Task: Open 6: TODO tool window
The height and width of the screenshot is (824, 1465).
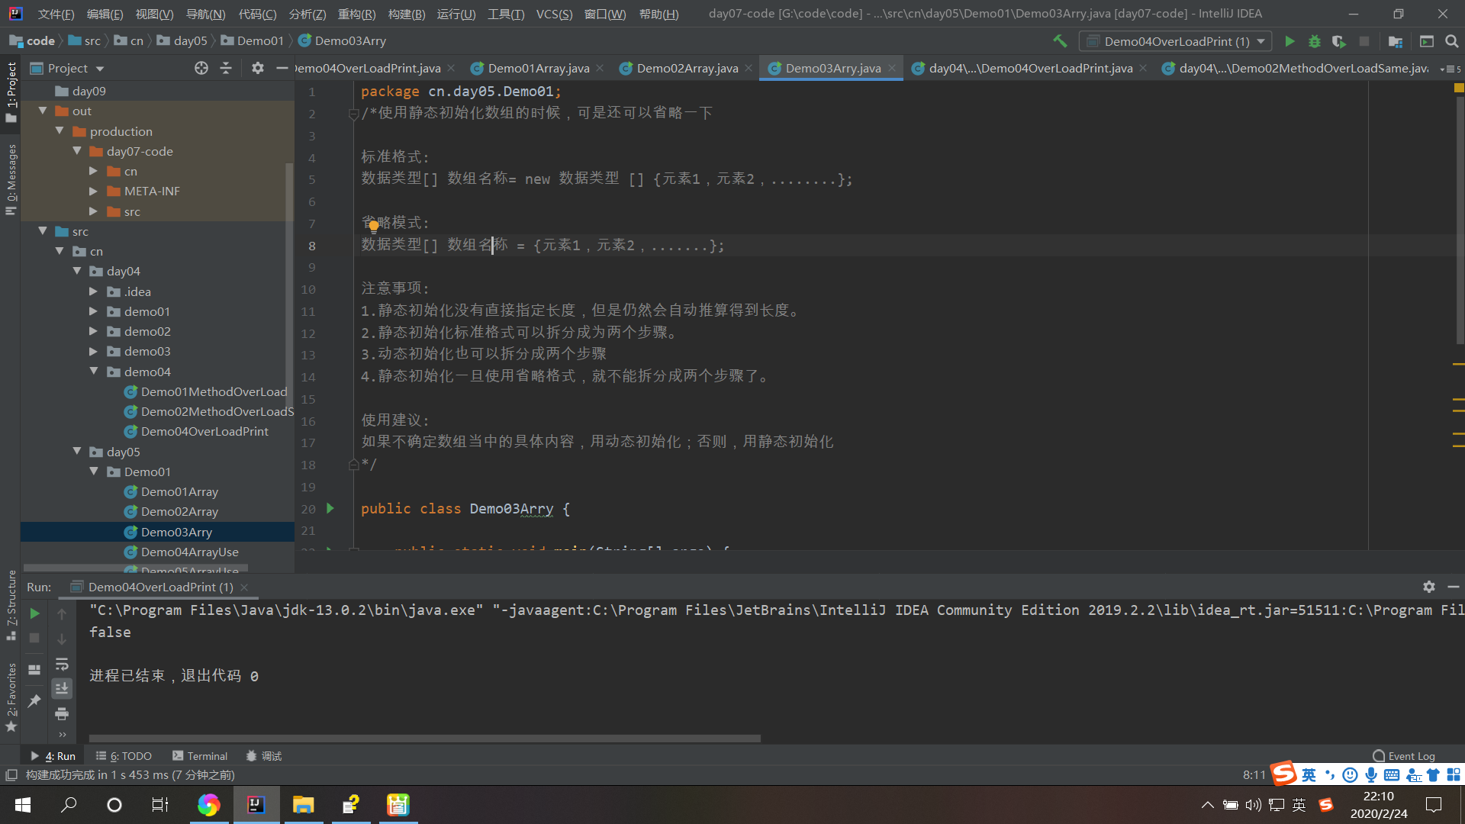Action: [x=124, y=756]
